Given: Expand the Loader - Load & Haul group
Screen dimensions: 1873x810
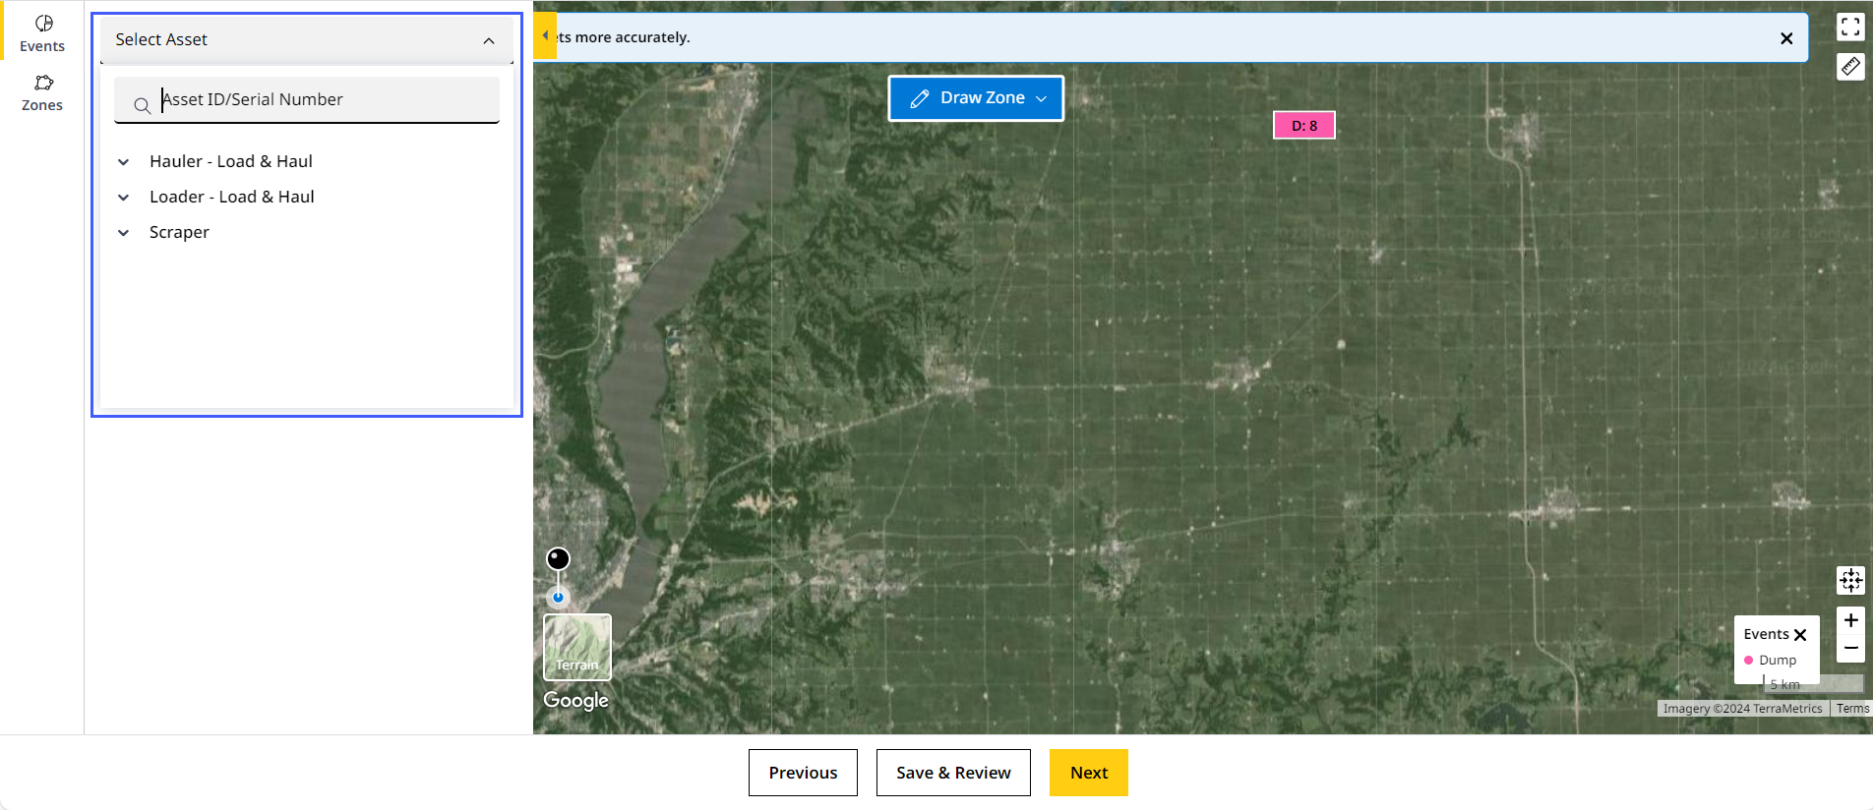Looking at the screenshot, I should 124,198.
